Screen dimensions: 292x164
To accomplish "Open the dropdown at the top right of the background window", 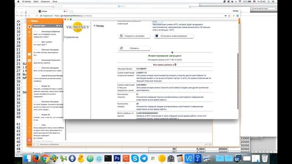I will pyautogui.click(x=264, y=9).
